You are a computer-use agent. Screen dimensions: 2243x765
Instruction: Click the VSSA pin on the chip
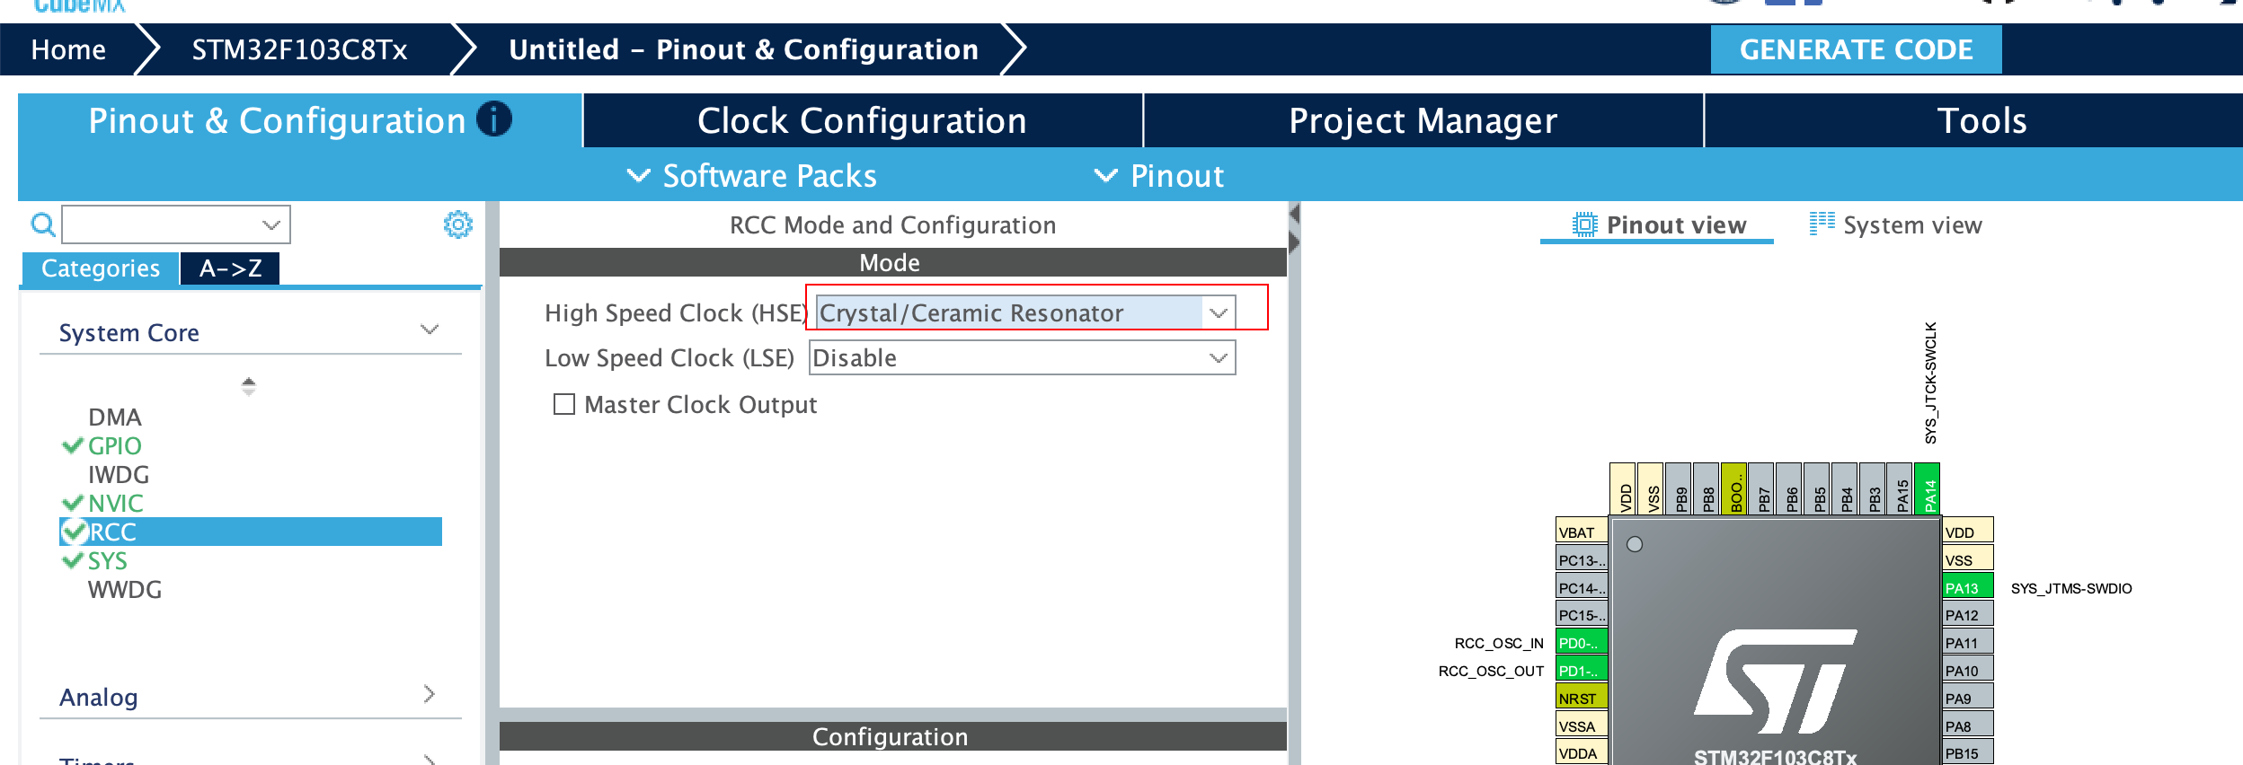(x=1582, y=725)
